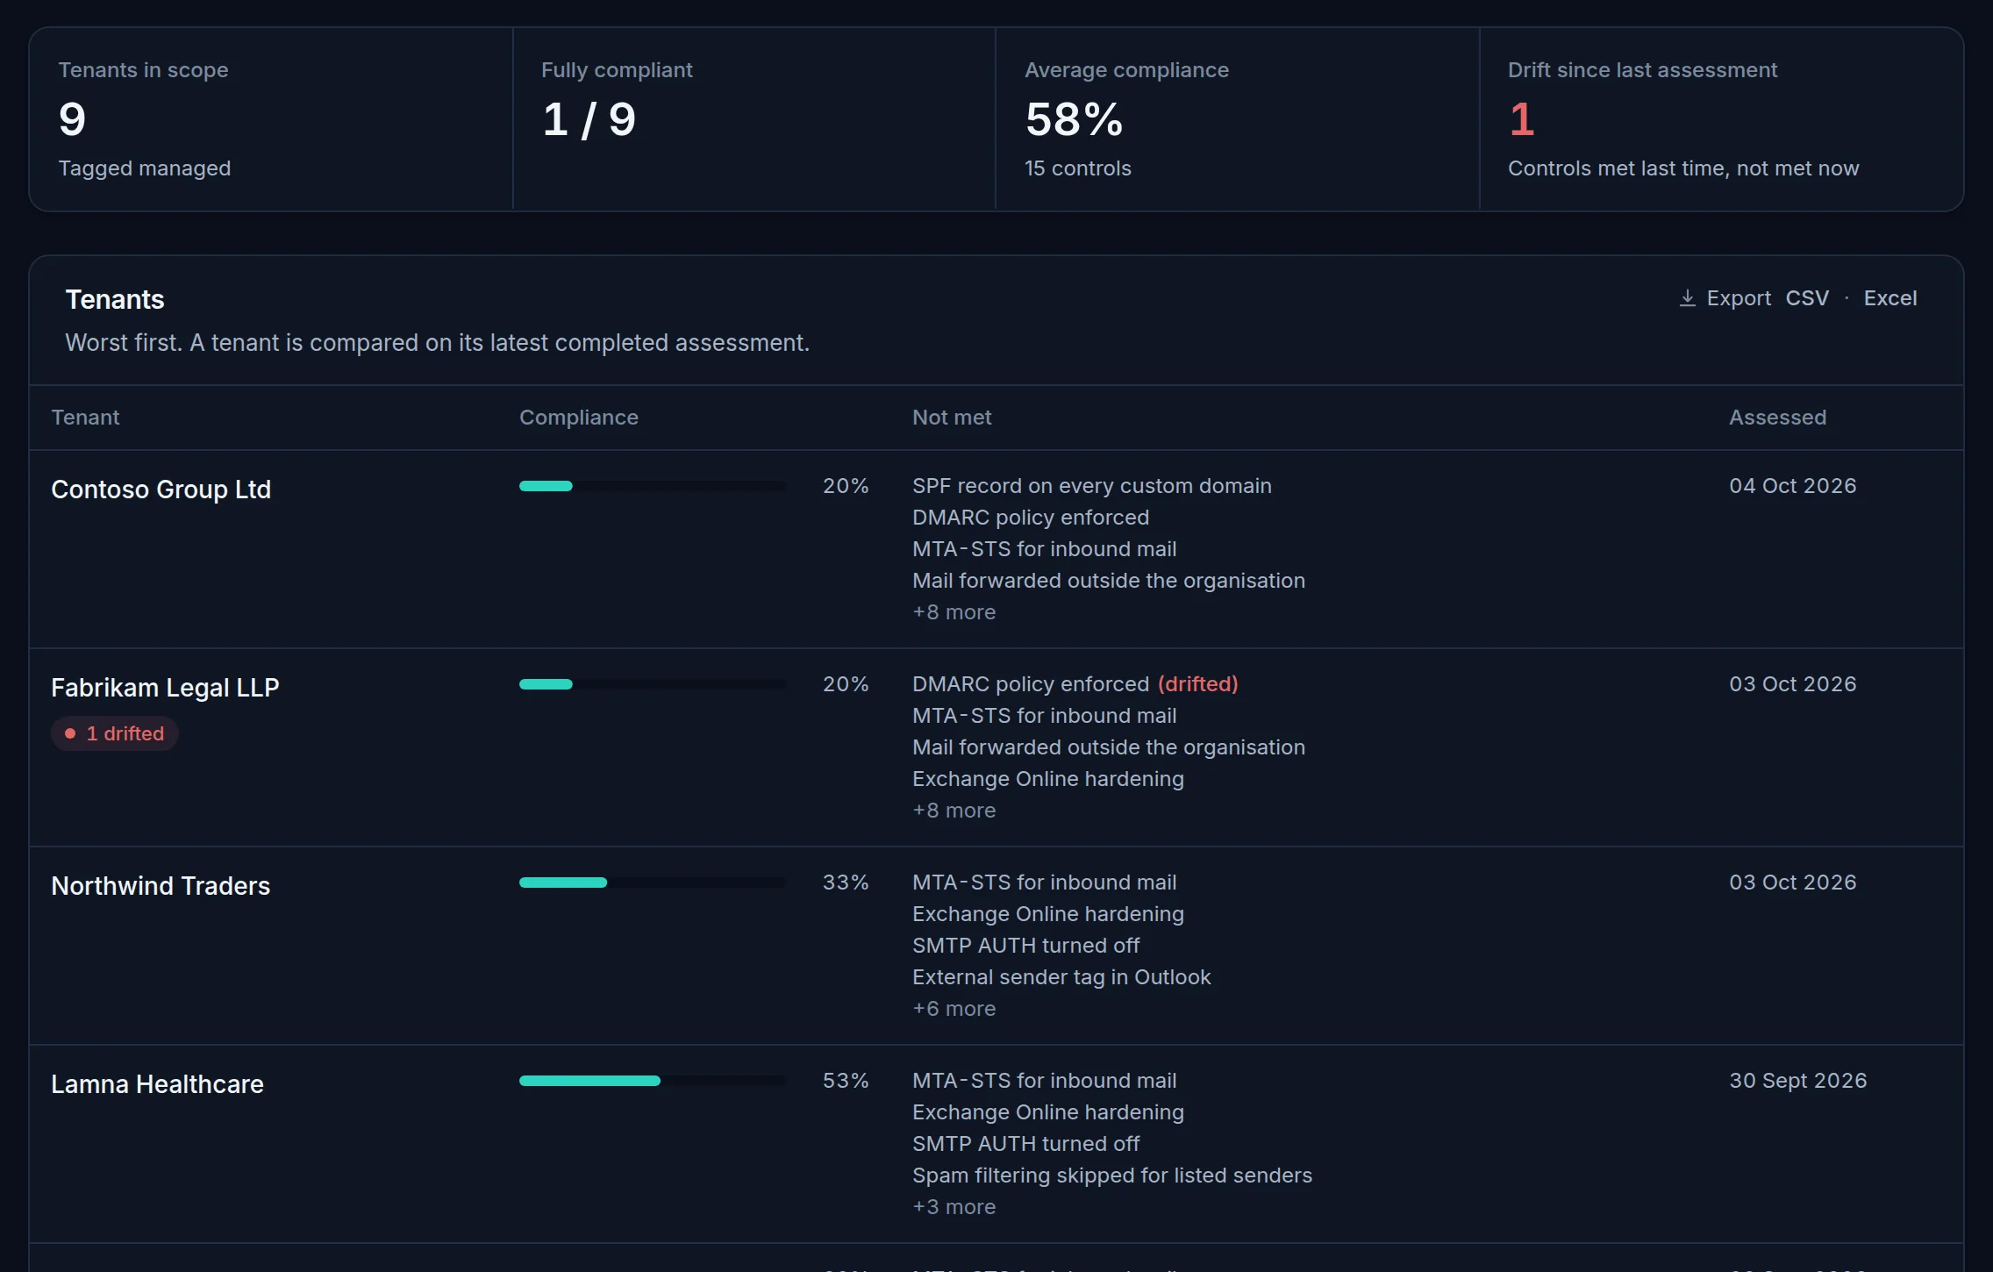The width and height of the screenshot is (1993, 1272).
Task: Click the Tenants in scope card
Action: tap(271, 119)
